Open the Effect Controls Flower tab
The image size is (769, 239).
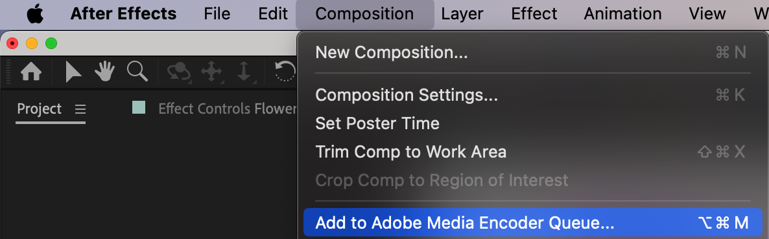pyautogui.click(x=228, y=109)
